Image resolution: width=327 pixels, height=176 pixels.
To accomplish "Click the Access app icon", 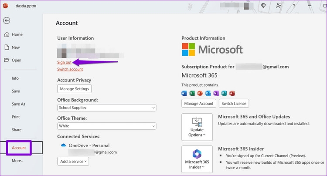I will (232, 93).
